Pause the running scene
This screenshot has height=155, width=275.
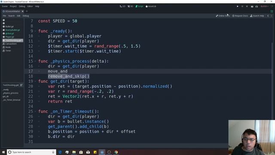point(242,6)
